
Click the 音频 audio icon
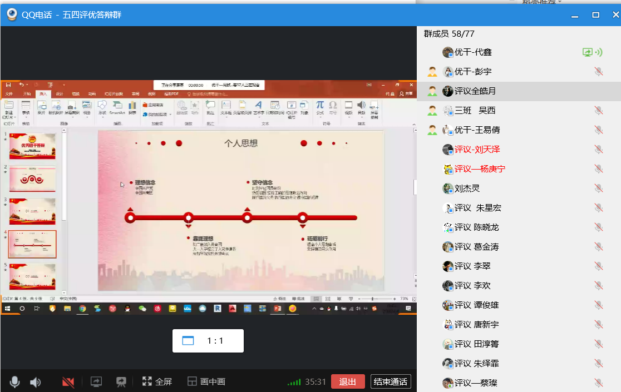click(361, 108)
